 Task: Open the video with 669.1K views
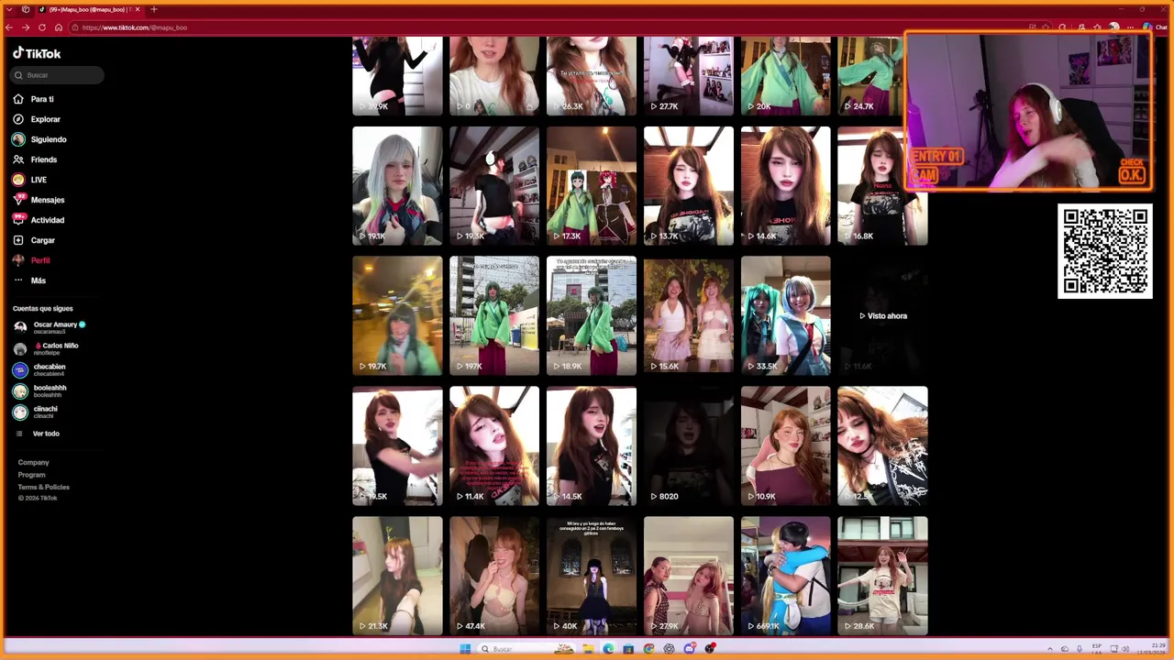pos(786,576)
